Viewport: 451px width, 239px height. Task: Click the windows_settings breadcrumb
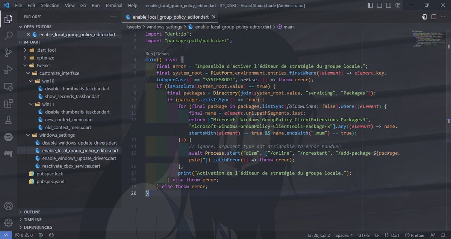(164, 27)
